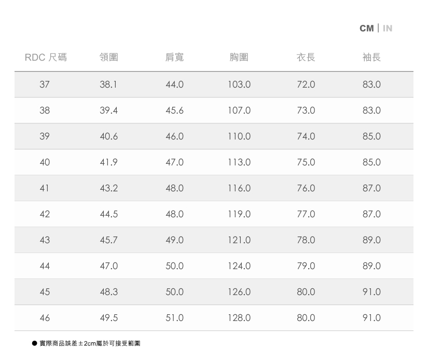The height and width of the screenshot is (363, 428).
Task: Click chest value 126.0 for size 45
Action: pyautogui.click(x=239, y=292)
